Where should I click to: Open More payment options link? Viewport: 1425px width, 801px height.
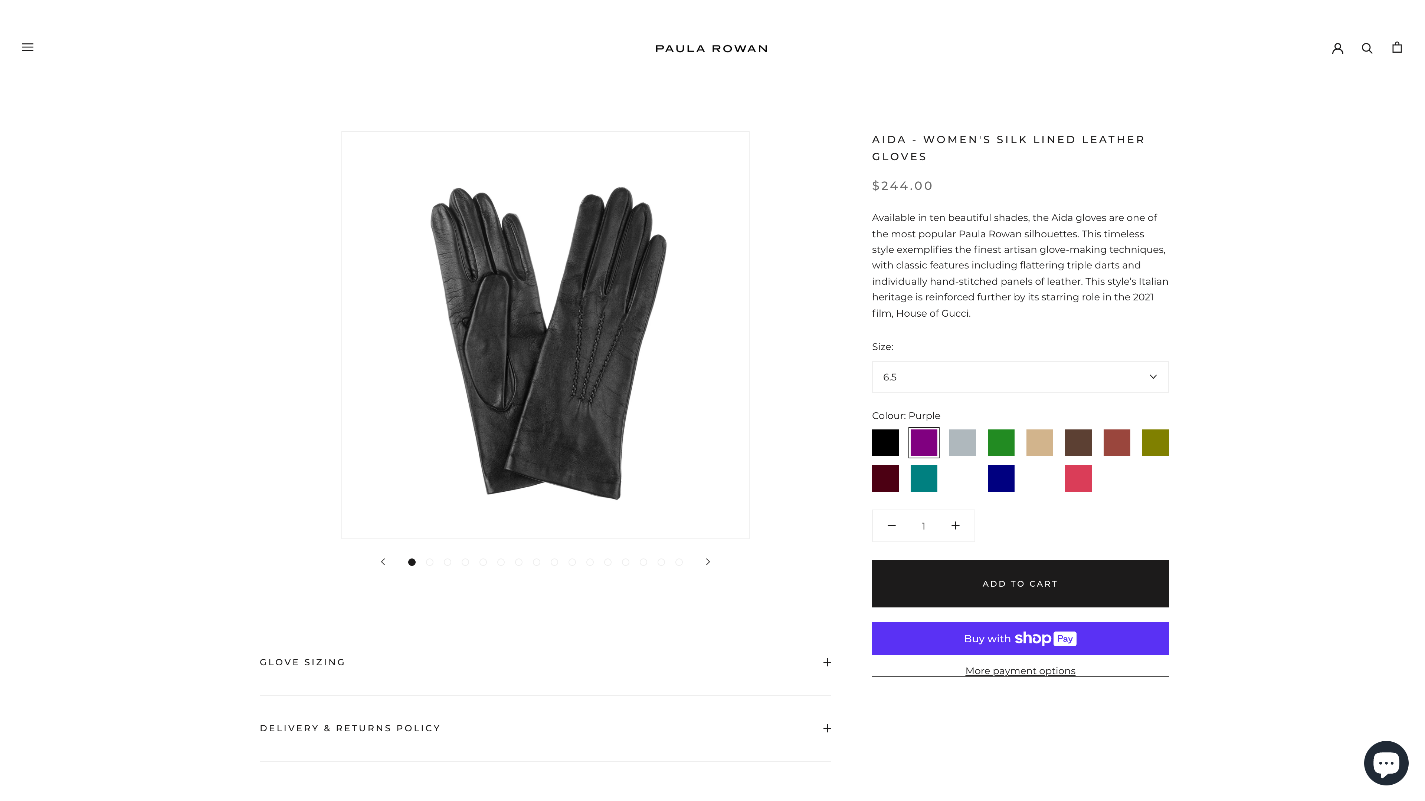coord(1020,670)
